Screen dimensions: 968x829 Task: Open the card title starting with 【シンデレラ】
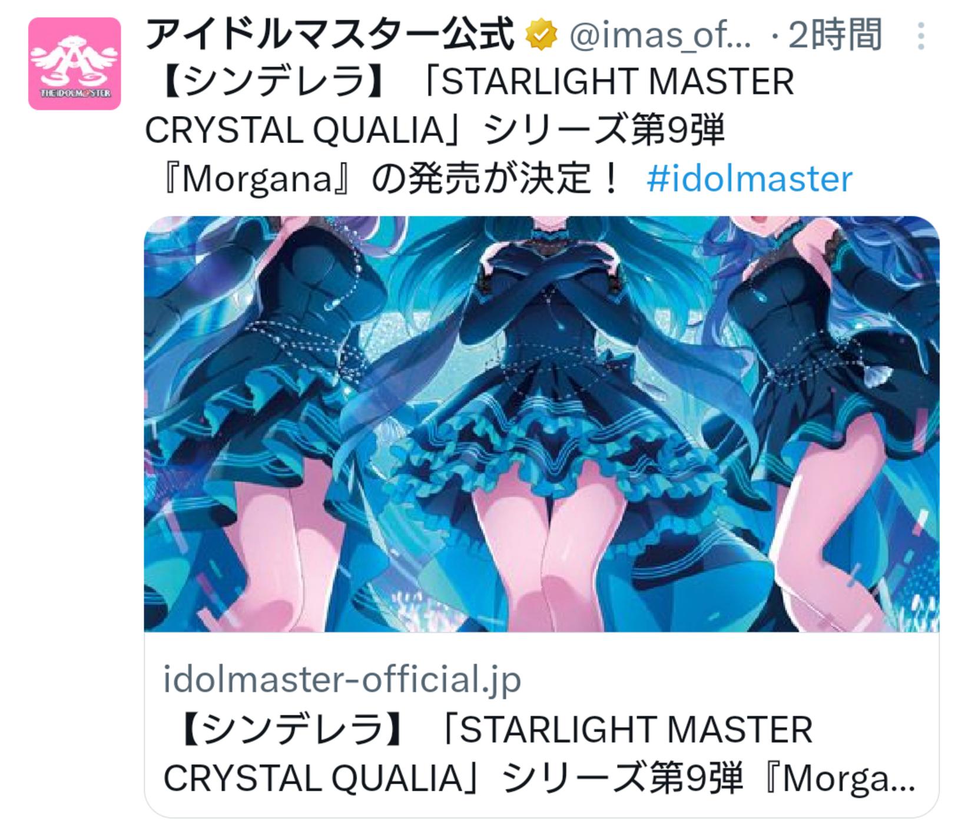click(539, 754)
